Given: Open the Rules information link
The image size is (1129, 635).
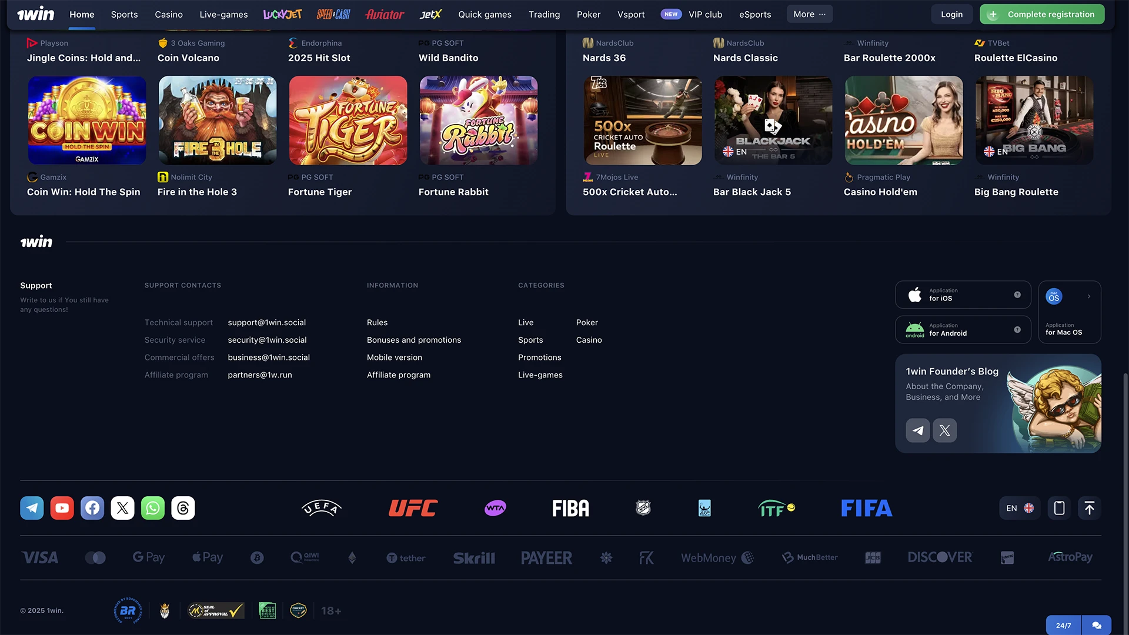Looking at the screenshot, I should pos(377,323).
